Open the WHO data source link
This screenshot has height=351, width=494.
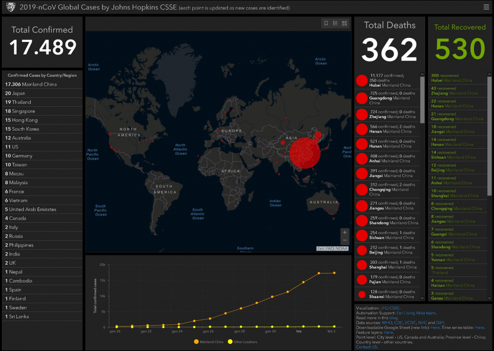[x=387, y=323]
